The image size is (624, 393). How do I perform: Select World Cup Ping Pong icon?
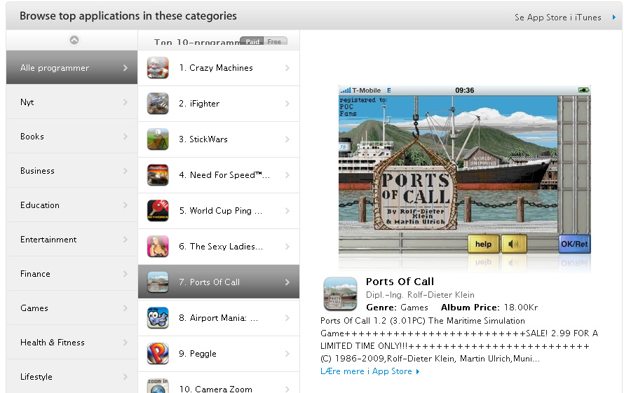[158, 210]
